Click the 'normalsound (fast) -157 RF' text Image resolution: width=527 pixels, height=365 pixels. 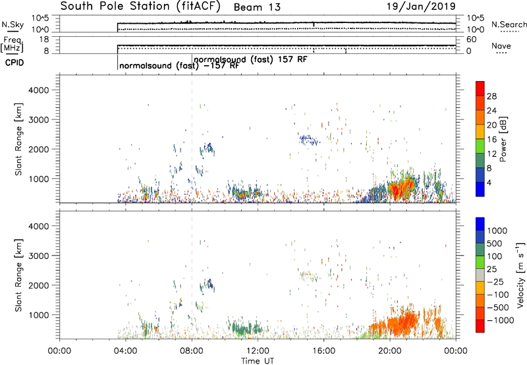tap(179, 65)
